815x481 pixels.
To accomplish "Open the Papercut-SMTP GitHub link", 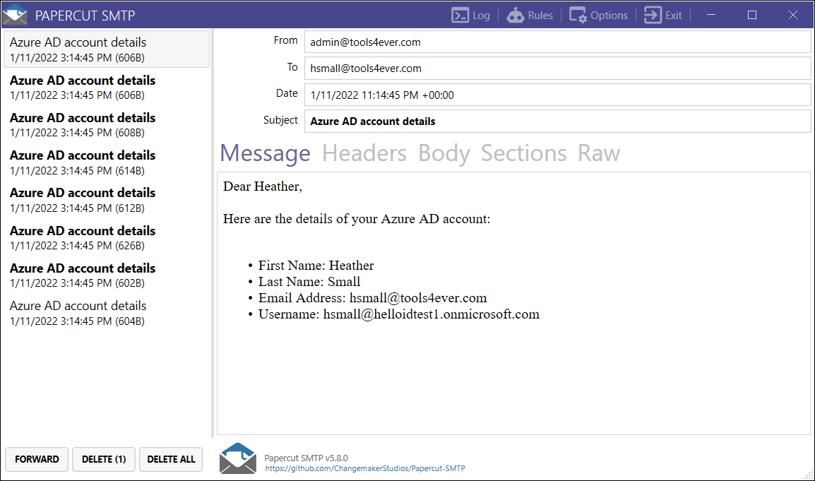I will click(365, 468).
